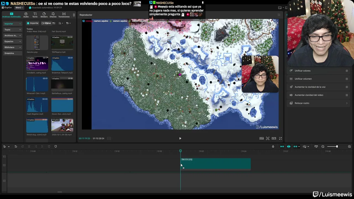Viewport: 354px width, 199px height.
Task: Expand the Archivos m... sidebar section
Action: pyautogui.click(x=13, y=35)
